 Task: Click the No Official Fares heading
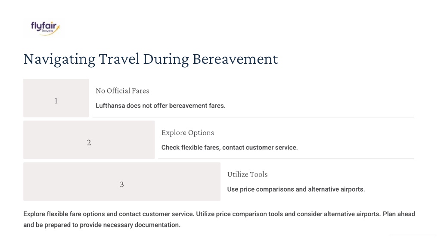[122, 91]
